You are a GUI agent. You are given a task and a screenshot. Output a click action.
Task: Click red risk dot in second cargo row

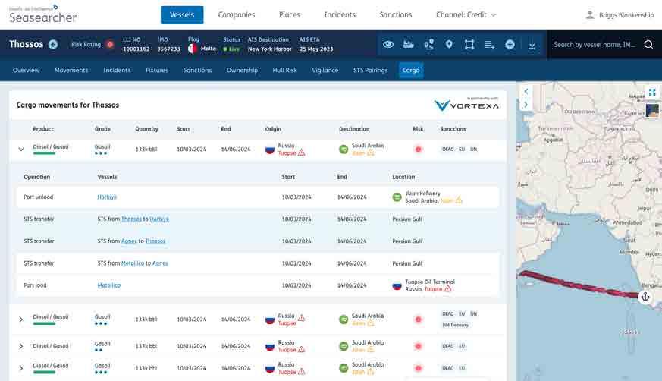click(418, 320)
